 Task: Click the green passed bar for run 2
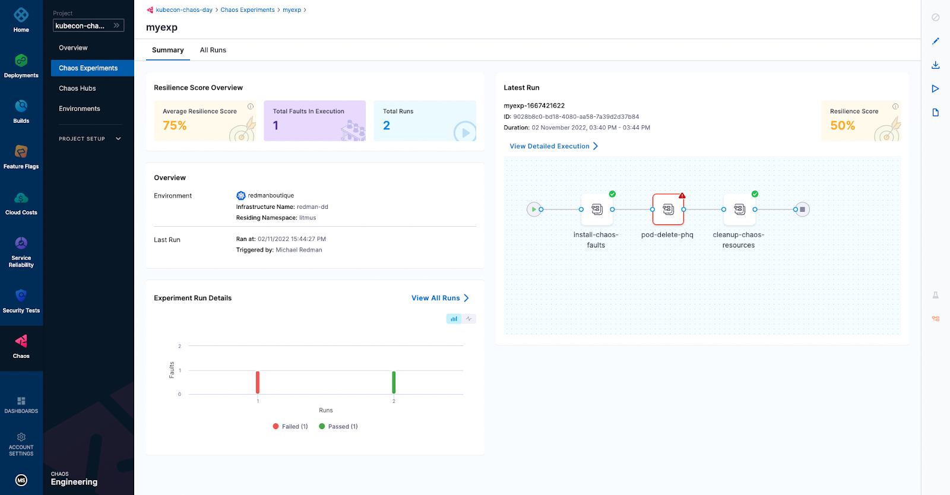pos(394,382)
